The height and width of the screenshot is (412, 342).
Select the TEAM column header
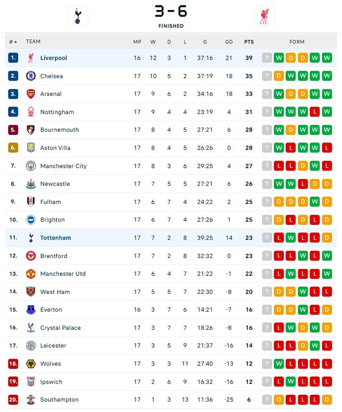33,41
